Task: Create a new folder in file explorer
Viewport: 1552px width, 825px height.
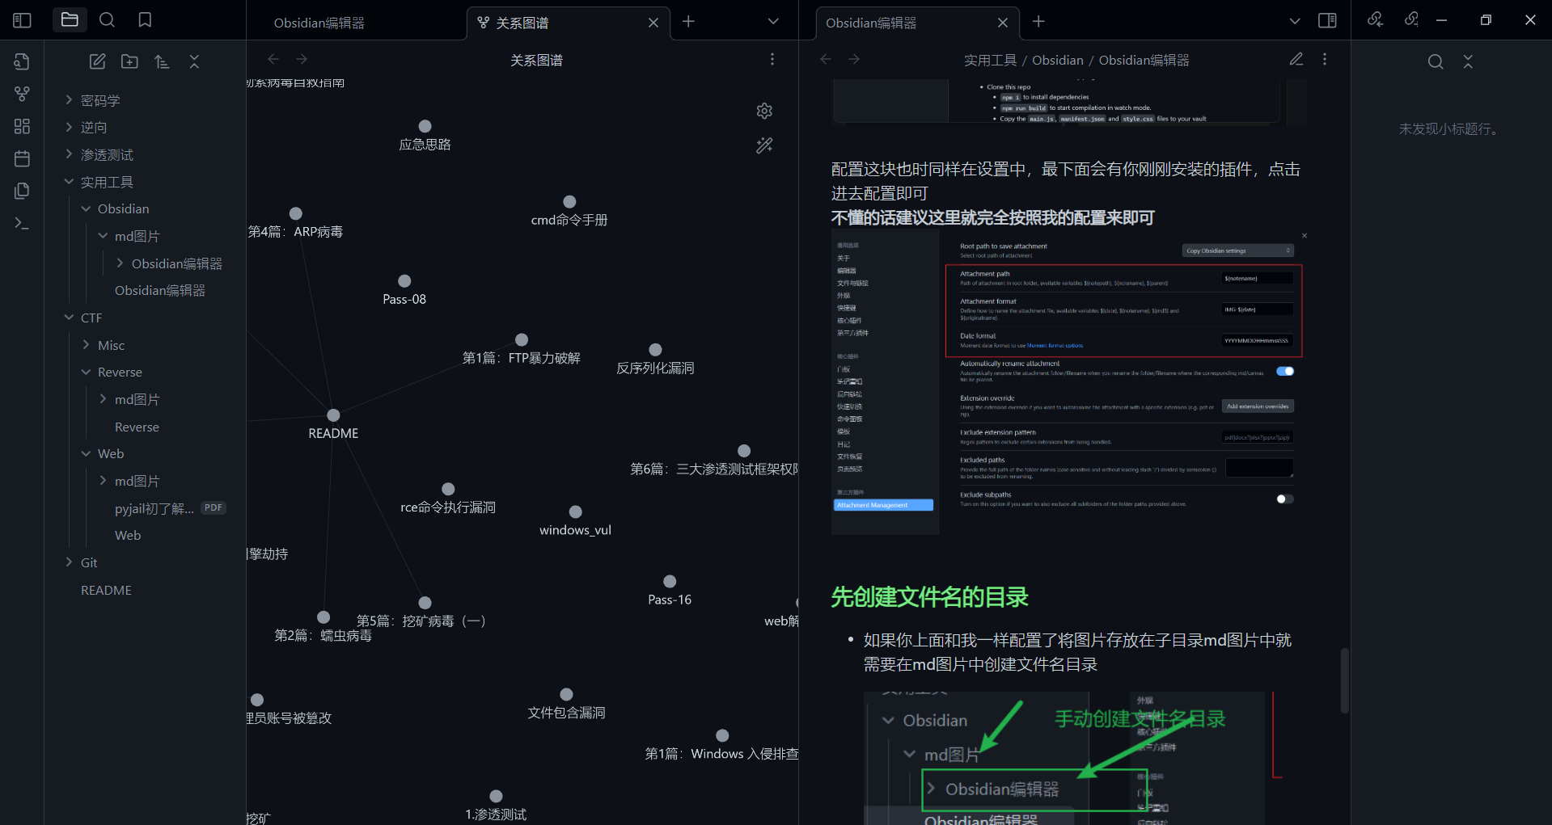Action: 129,61
